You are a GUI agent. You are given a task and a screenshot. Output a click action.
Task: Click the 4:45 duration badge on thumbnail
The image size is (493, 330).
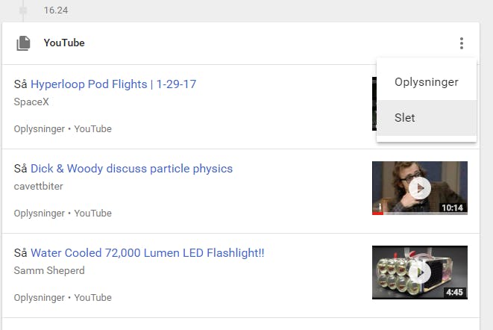click(x=455, y=292)
